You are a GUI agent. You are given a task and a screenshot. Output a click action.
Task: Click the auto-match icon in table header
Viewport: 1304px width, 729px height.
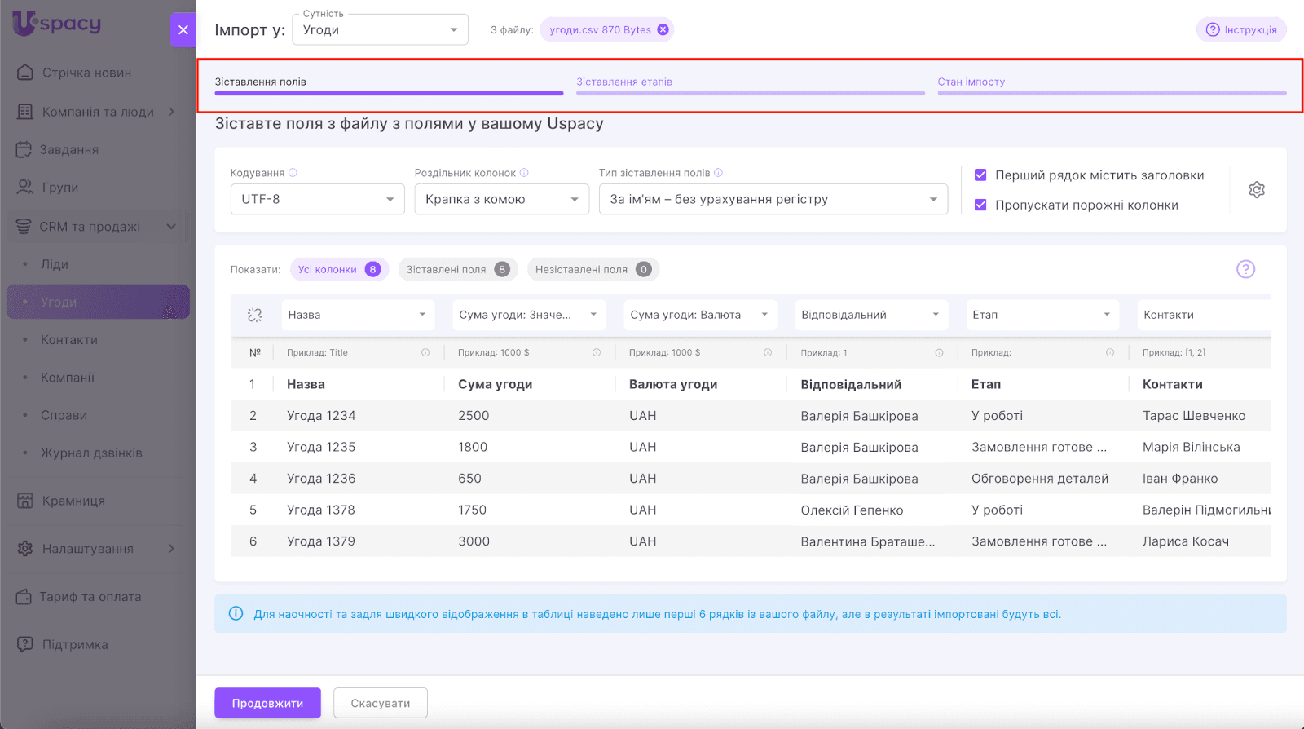click(x=255, y=315)
